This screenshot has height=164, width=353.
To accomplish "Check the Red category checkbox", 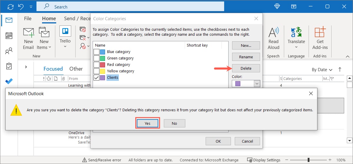I will tap(96, 65).
